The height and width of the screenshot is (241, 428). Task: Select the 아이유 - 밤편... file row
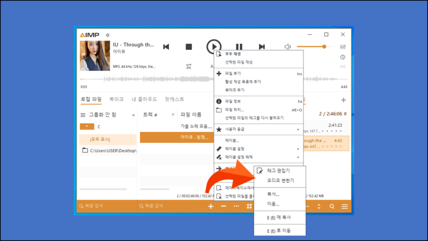coord(177,137)
